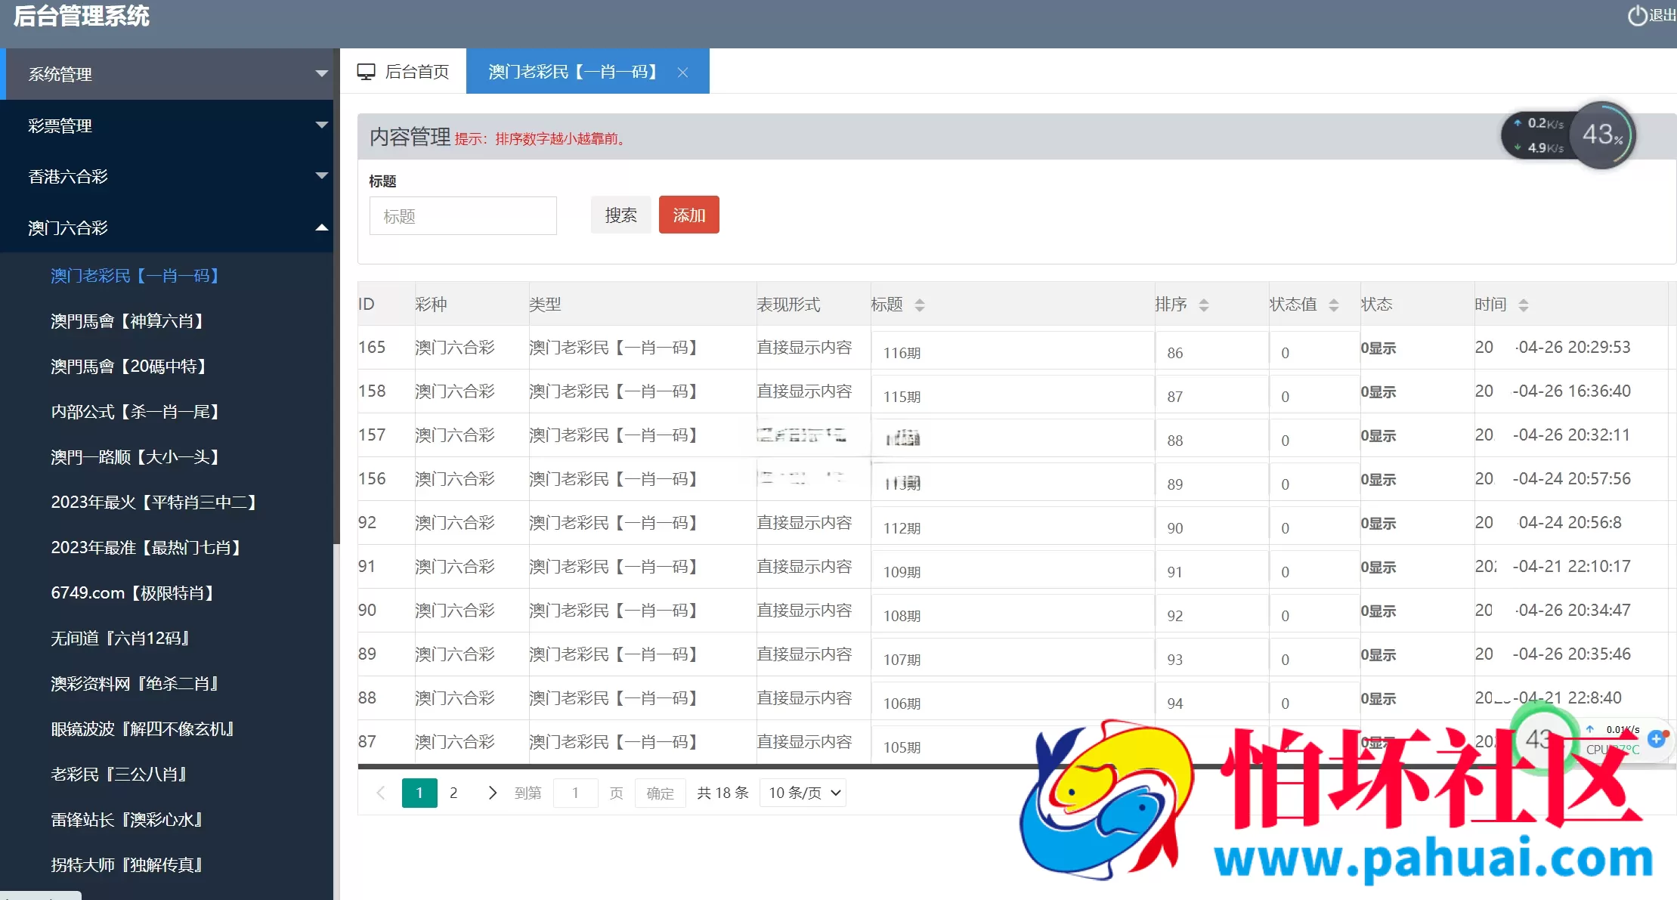This screenshot has width=1677, height=900.
Task: Open 2023年最准【最热门七肖】 in sidebar
Action: 145,548
